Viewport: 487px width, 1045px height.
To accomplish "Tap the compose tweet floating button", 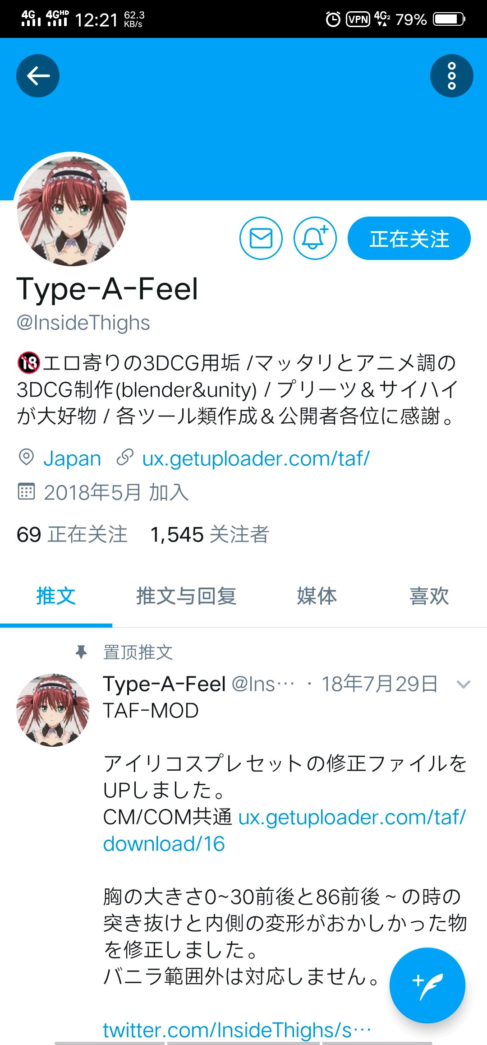I will pyautogui.click(x=427, y=985).
